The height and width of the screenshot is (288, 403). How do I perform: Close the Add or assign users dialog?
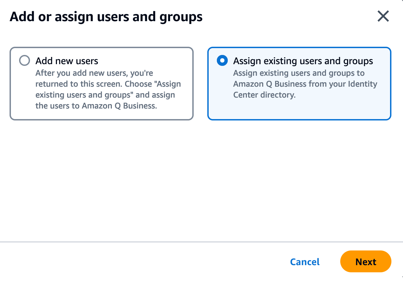click(x=383, y=16)
